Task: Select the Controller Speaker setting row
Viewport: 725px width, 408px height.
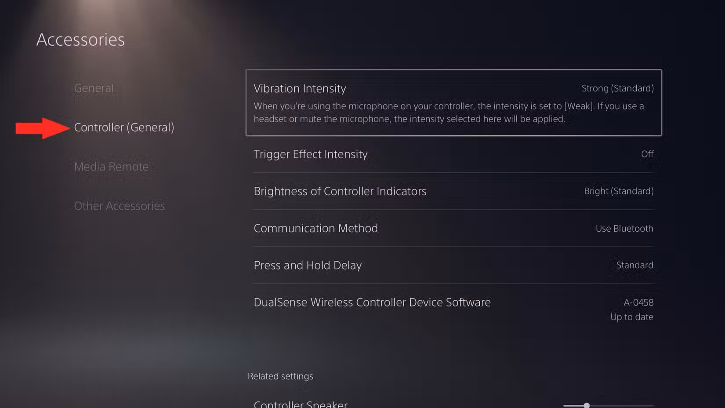Action: (453, 403)
